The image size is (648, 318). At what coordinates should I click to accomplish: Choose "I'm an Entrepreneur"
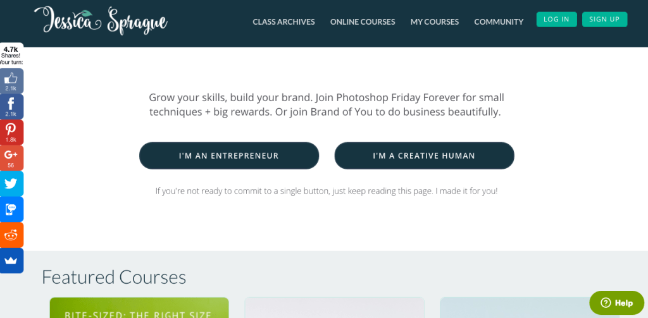point(229,156)
